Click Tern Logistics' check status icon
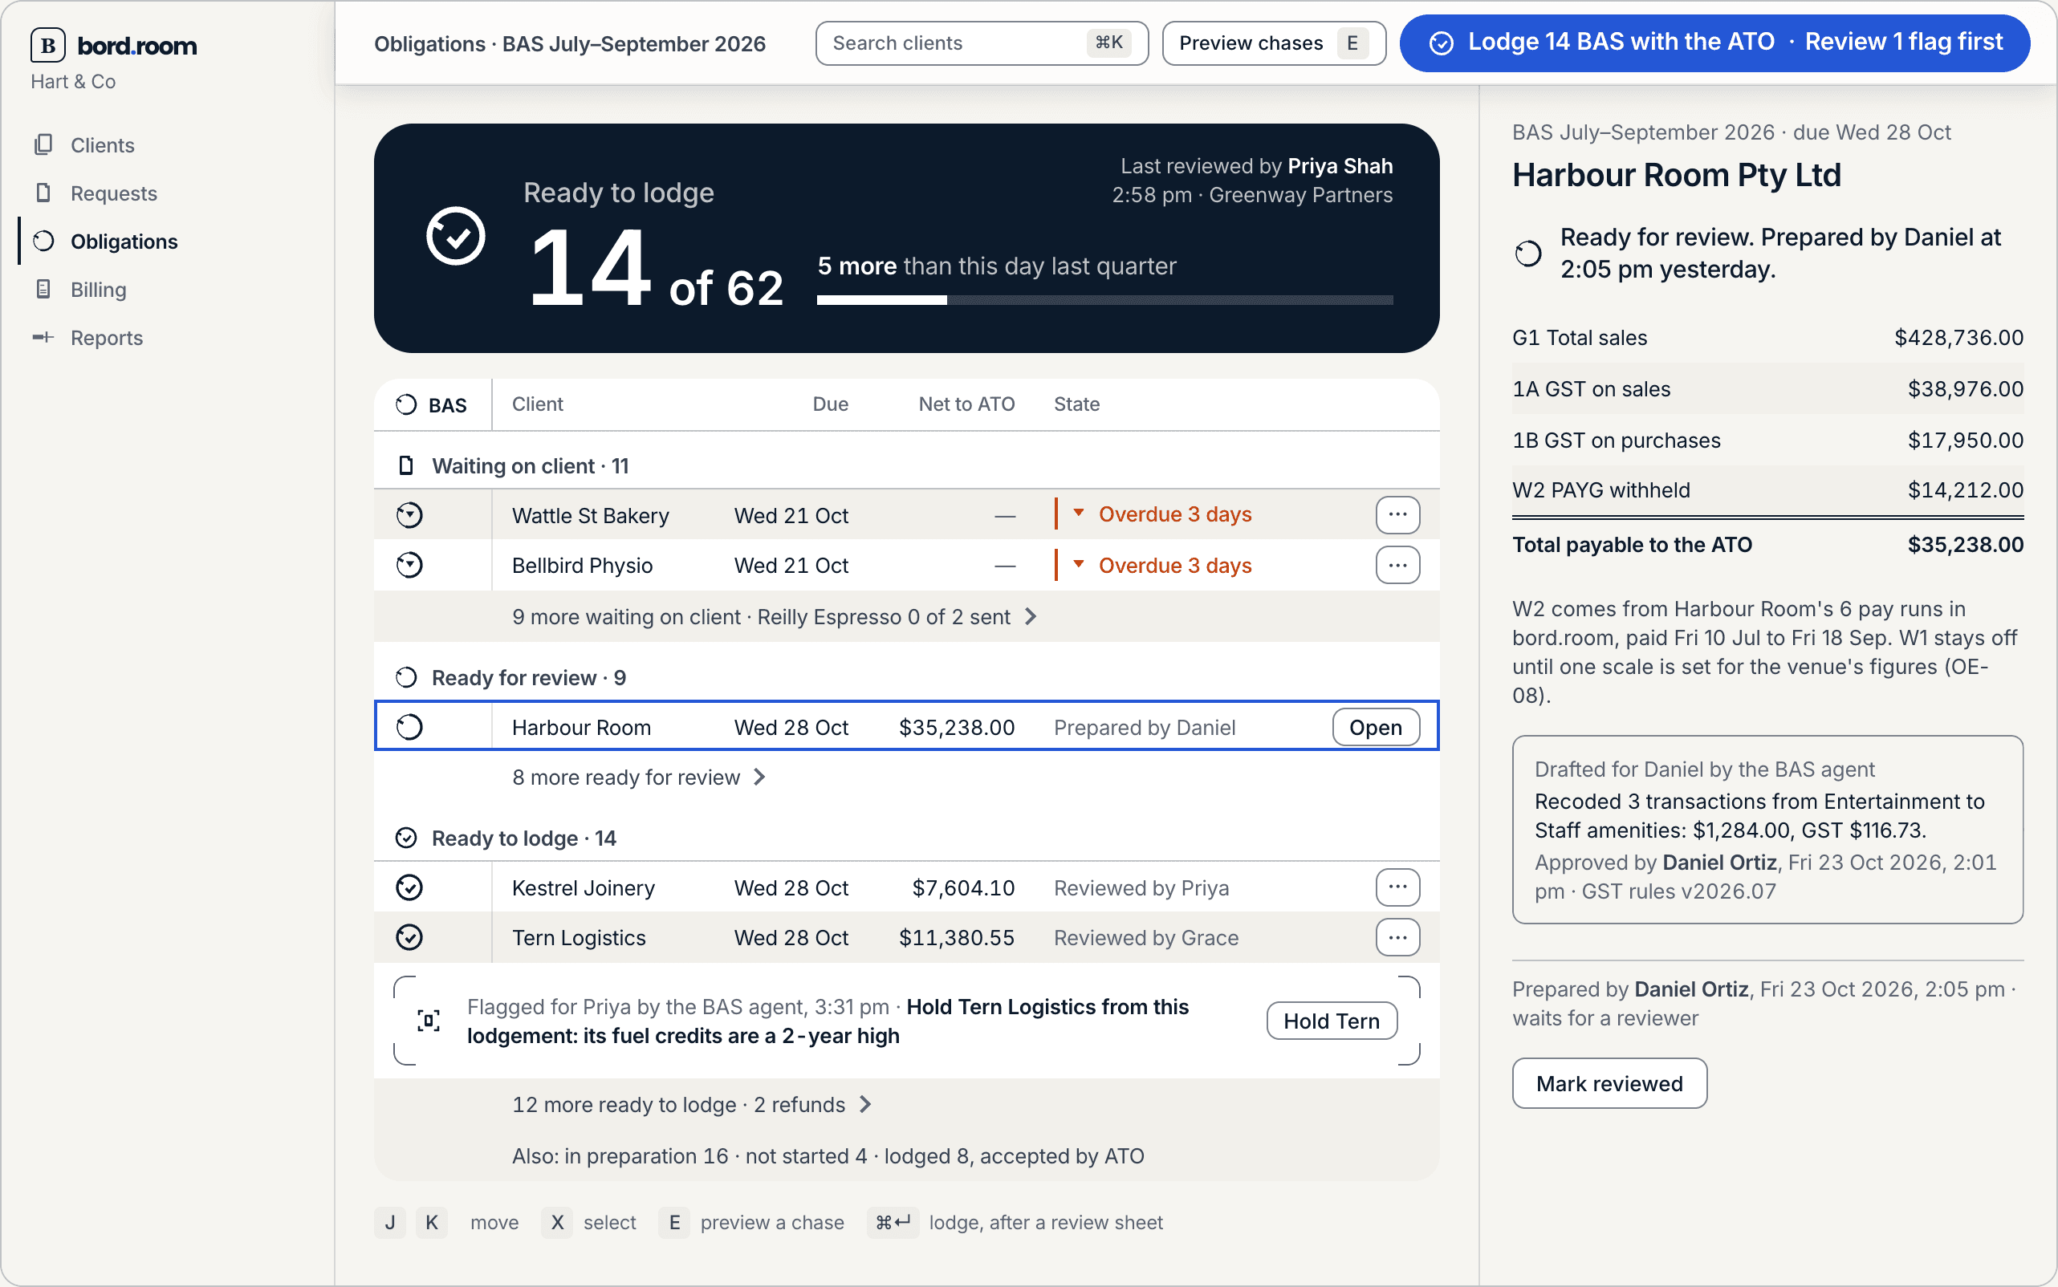The width and height of the screenshot is (2058, 1287). tap(409, 938)
